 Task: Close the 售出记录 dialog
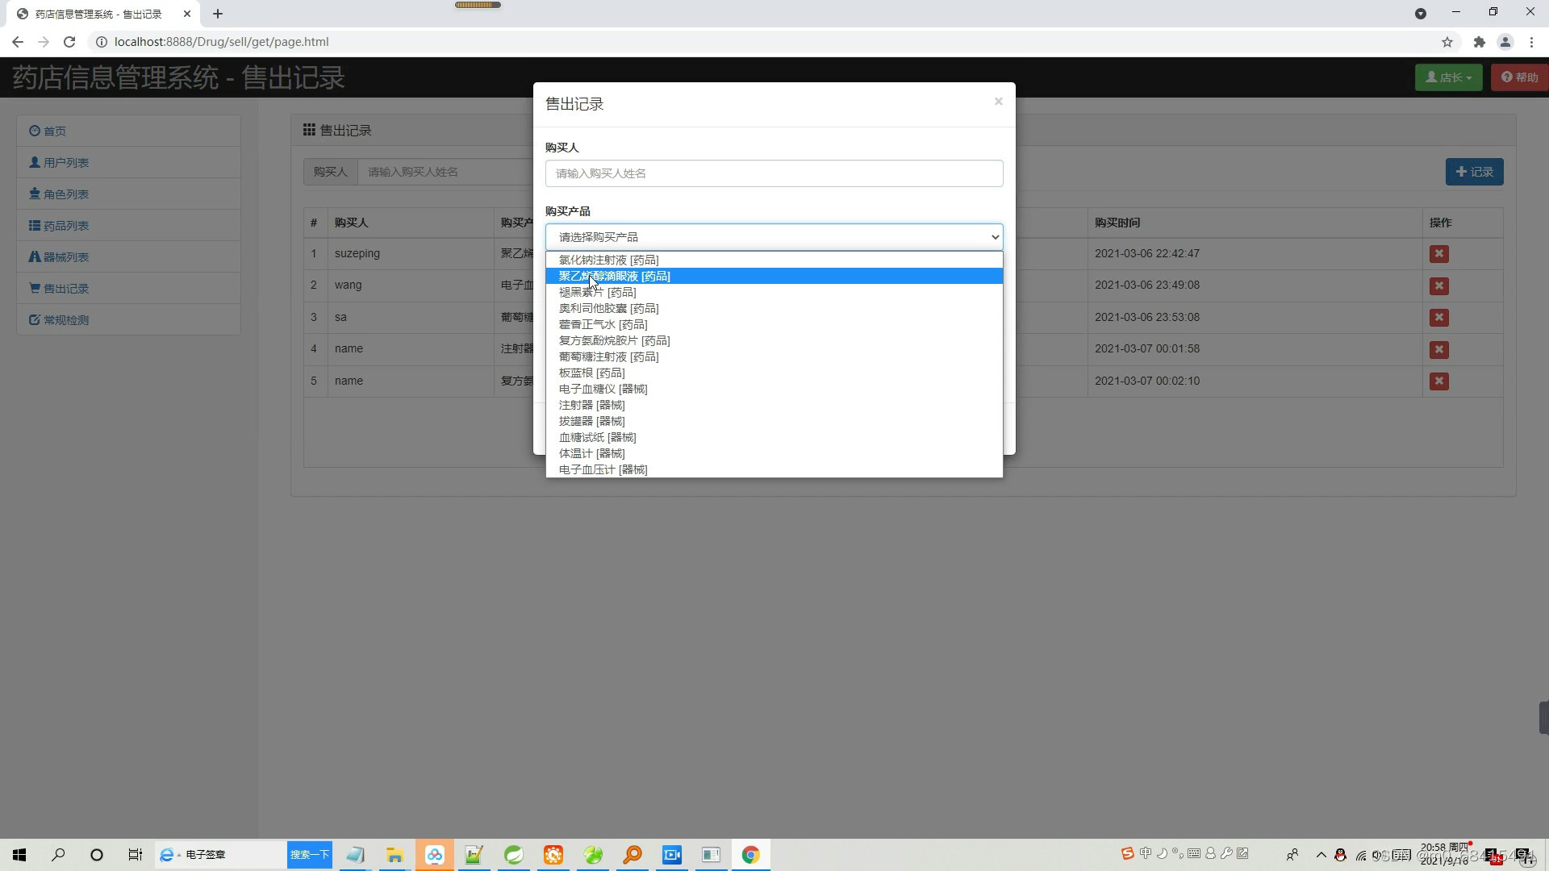(998, 102)
